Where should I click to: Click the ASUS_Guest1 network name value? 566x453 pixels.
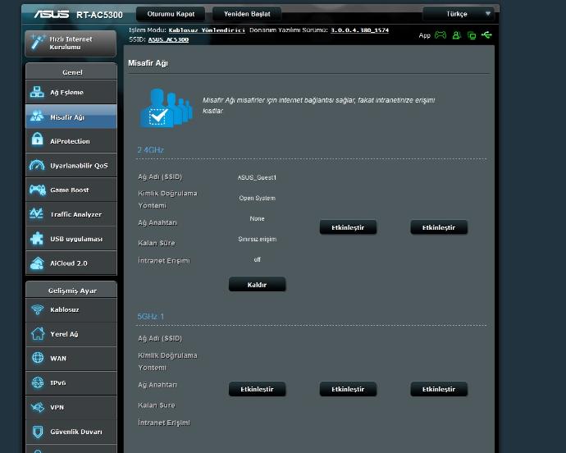[x=257, y=177]
